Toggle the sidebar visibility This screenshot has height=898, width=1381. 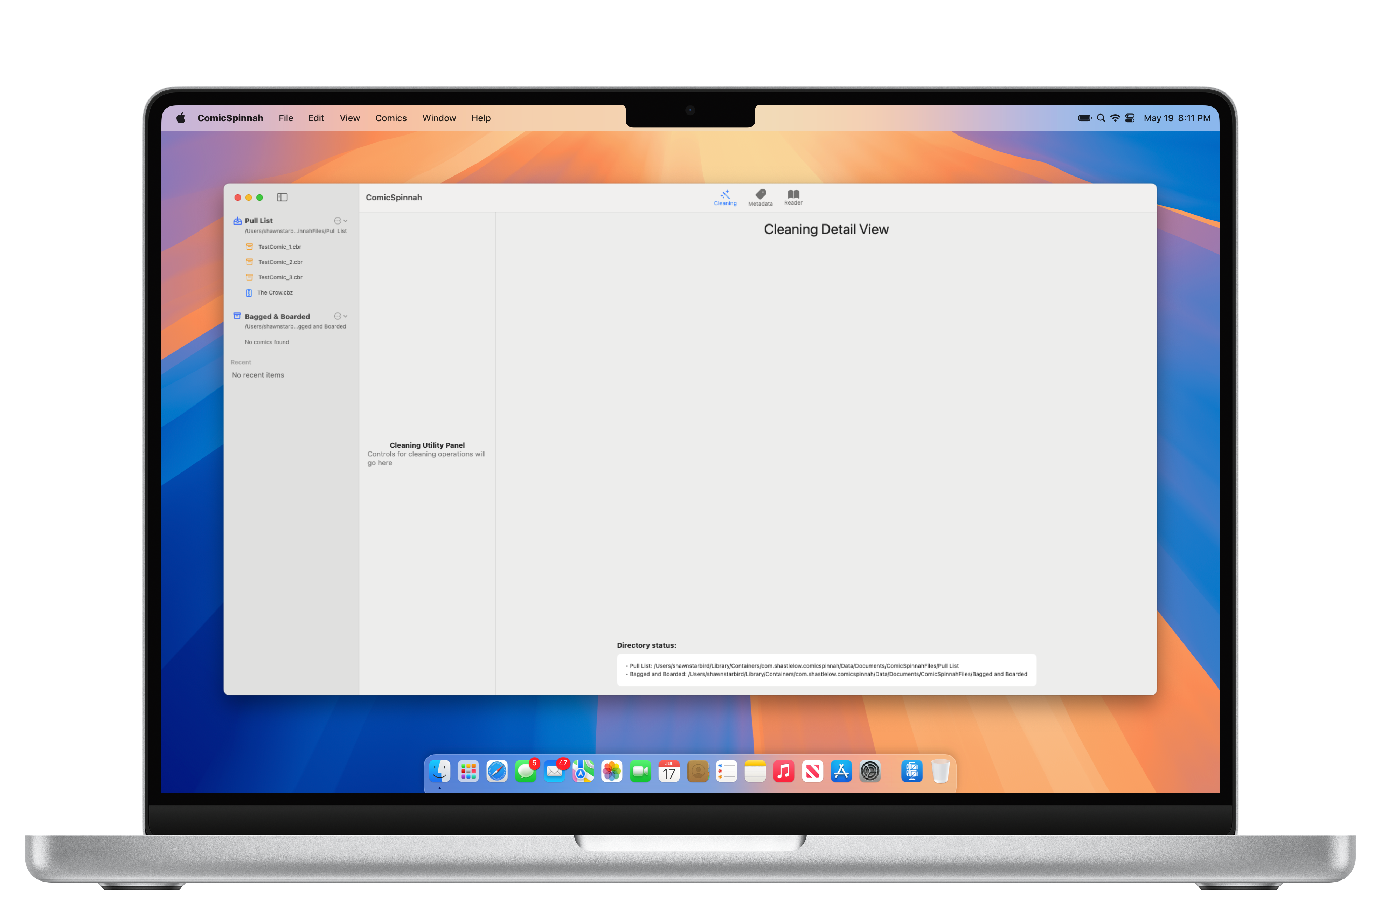pos(282,198)
